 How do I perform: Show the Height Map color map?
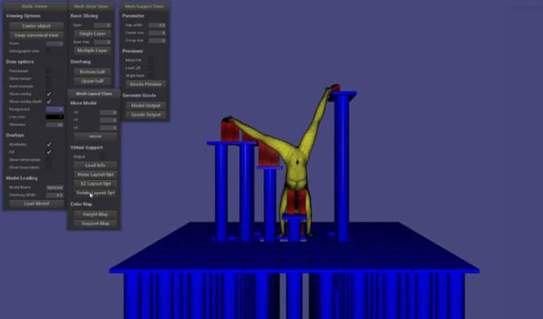coord(95,215)
